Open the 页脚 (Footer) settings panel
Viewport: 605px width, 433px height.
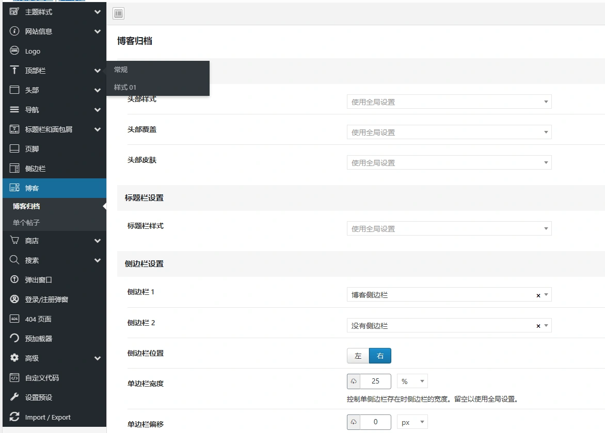point(33,149)
